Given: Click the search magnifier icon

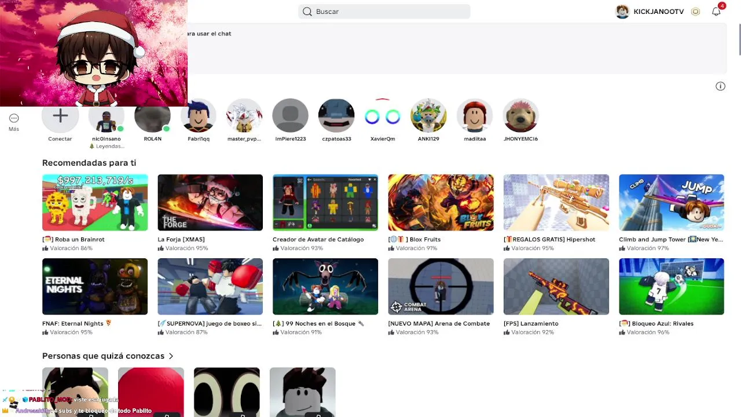Looking at the screenshot, I should point(307,12).
